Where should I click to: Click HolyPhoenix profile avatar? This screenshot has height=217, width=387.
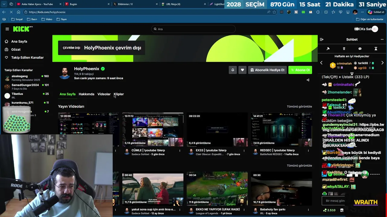click(64, 73)
